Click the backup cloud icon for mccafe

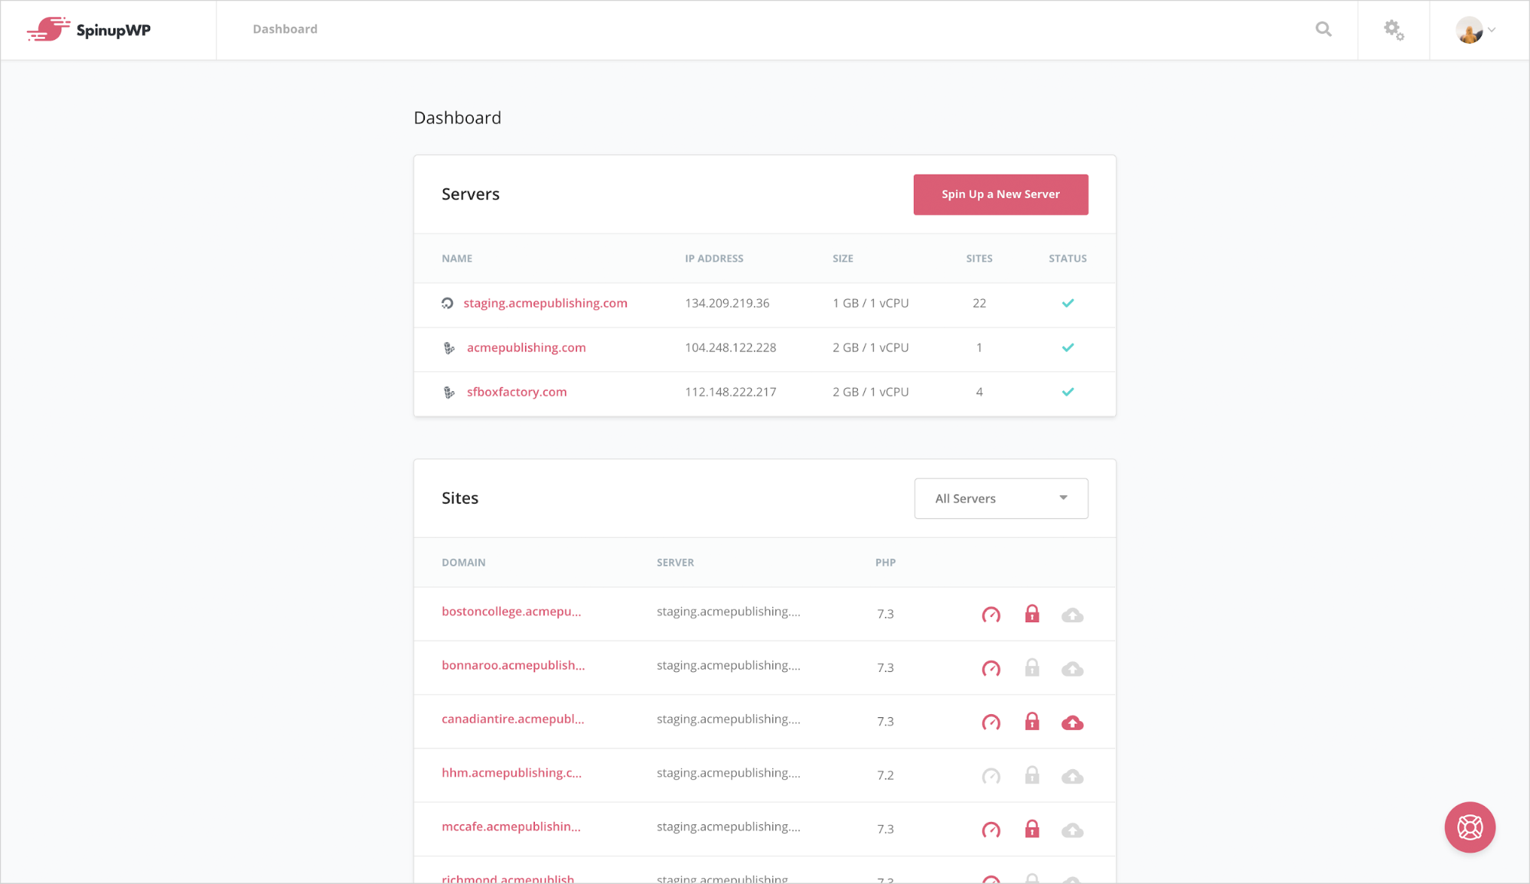[x=1072, y=830]
